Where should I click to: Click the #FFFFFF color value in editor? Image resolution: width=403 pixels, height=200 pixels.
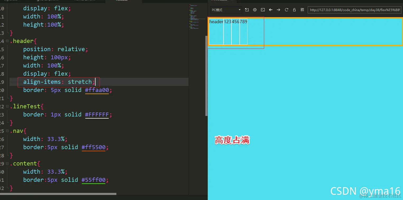click(97, 115)
